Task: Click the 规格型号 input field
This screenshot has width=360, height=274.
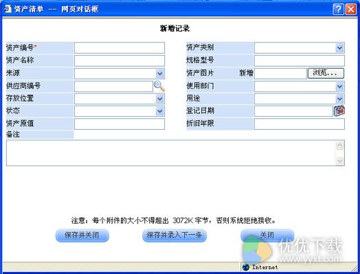Action: [x=300, y=60]
